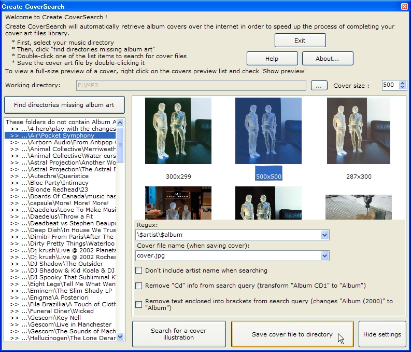Viewport: 411px width, 352px height.
Task: Select the 300x299 cover thumbnail
Action: click(178, 131)
